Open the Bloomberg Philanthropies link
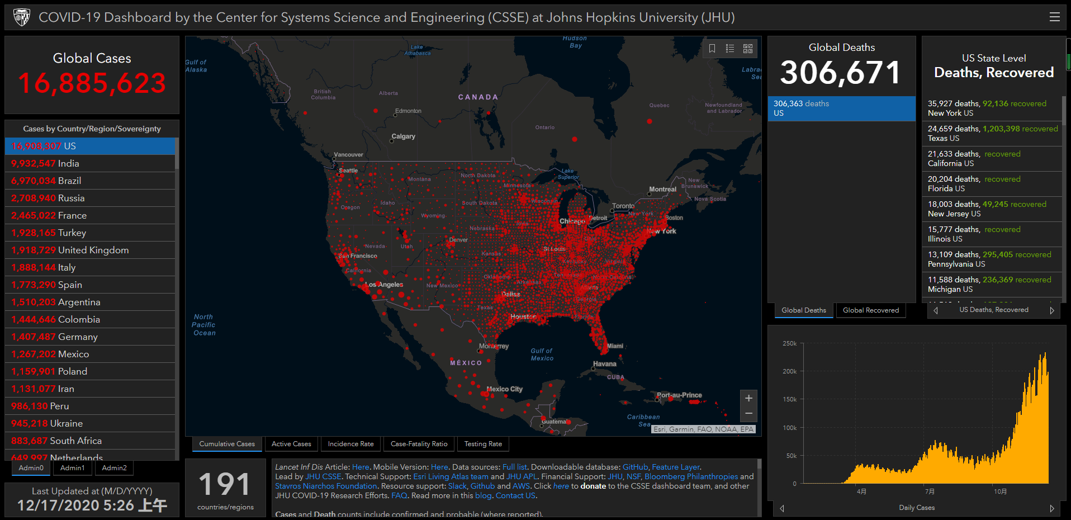This screenshot has width=1071, height=520. (x=691, y=476)
